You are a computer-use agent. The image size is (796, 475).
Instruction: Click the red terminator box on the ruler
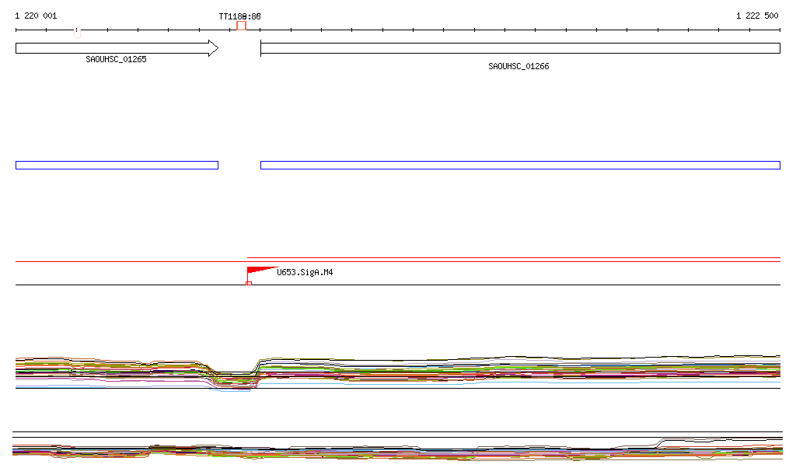241,26
